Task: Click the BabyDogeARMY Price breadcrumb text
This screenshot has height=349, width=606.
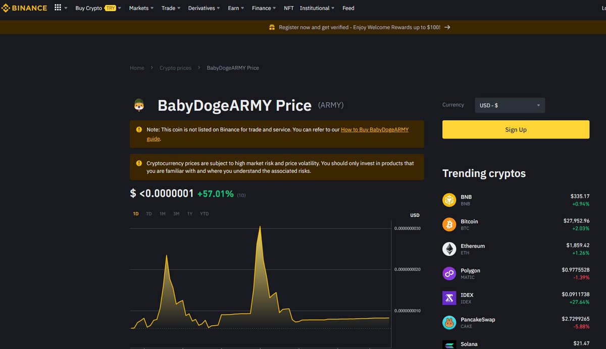Action: pyautogui.click(x=233, y=68)
